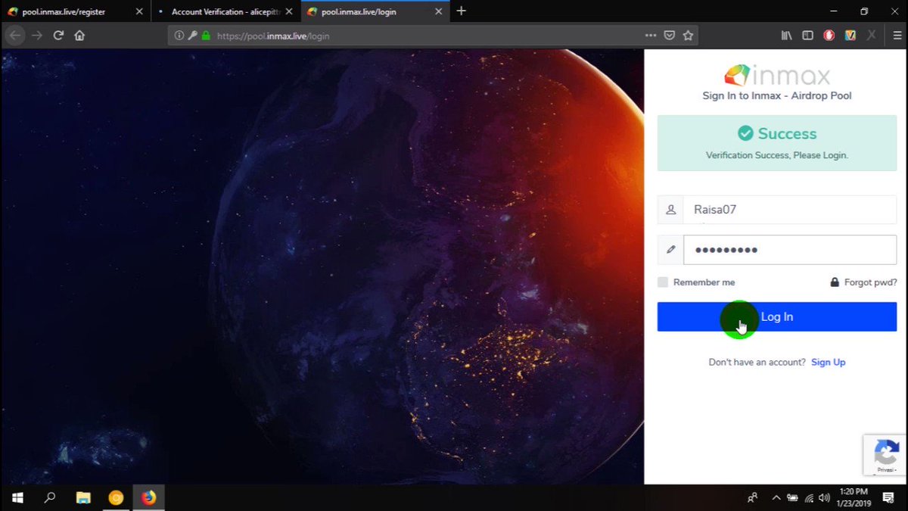The image size is (908, 511).
Task: Close the pool.inmax.live/login tab
Action: point(439,11)
